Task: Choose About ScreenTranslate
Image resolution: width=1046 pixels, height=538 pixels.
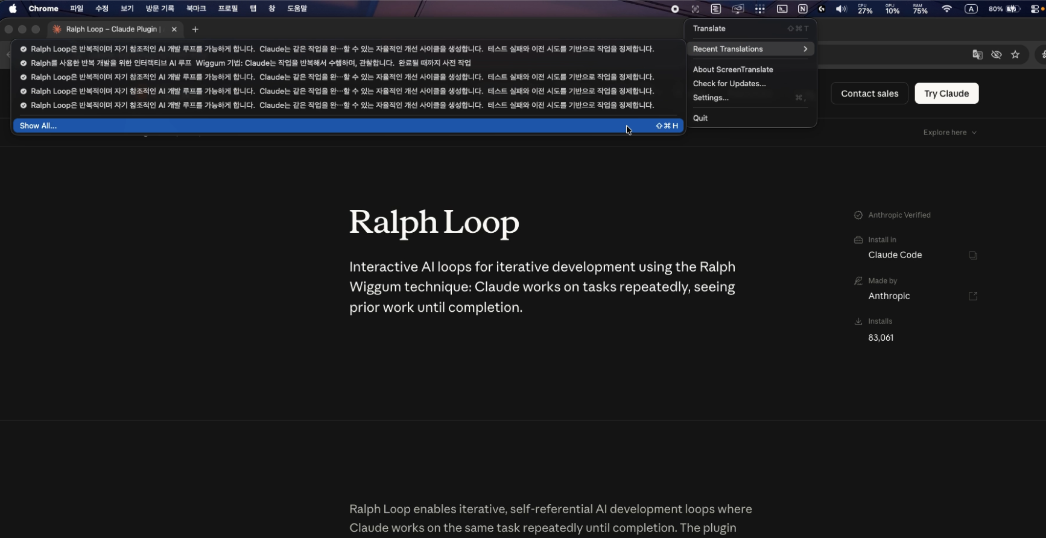Action: point(751,69)
